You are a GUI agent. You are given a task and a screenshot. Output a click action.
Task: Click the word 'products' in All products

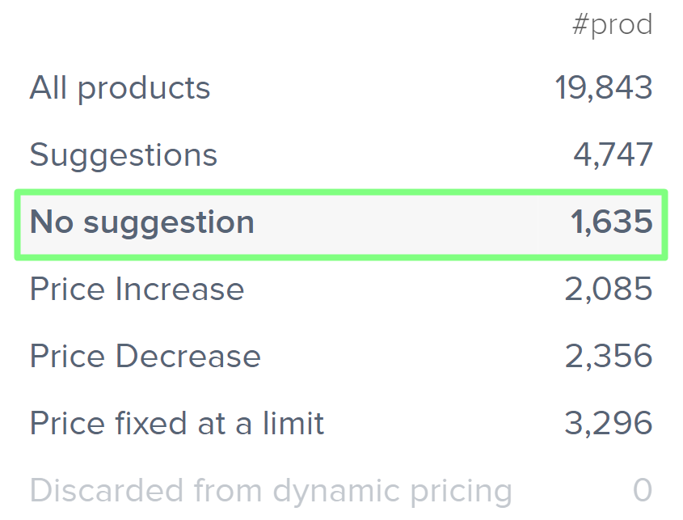point(144,87)
